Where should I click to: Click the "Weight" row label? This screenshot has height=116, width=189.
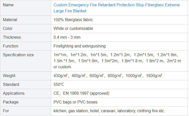click(9, 76)
